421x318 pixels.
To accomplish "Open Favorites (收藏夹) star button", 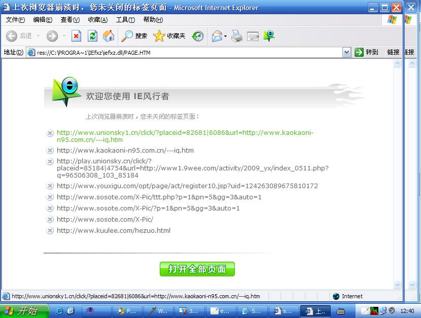I will coord(169,36).
